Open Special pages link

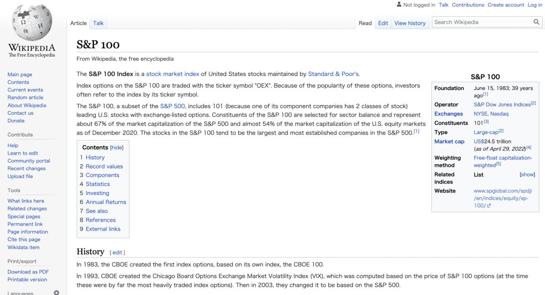point(24,216)
